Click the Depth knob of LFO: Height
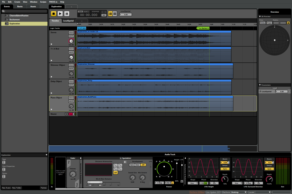This screenshot has width=292, height=194. (x=225, y=179)
